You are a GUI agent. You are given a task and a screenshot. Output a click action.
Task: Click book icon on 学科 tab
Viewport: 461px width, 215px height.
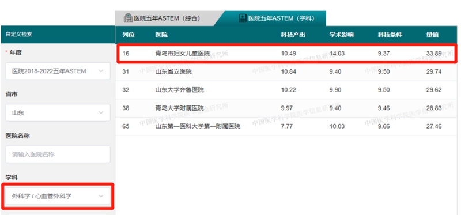(242, 18)
